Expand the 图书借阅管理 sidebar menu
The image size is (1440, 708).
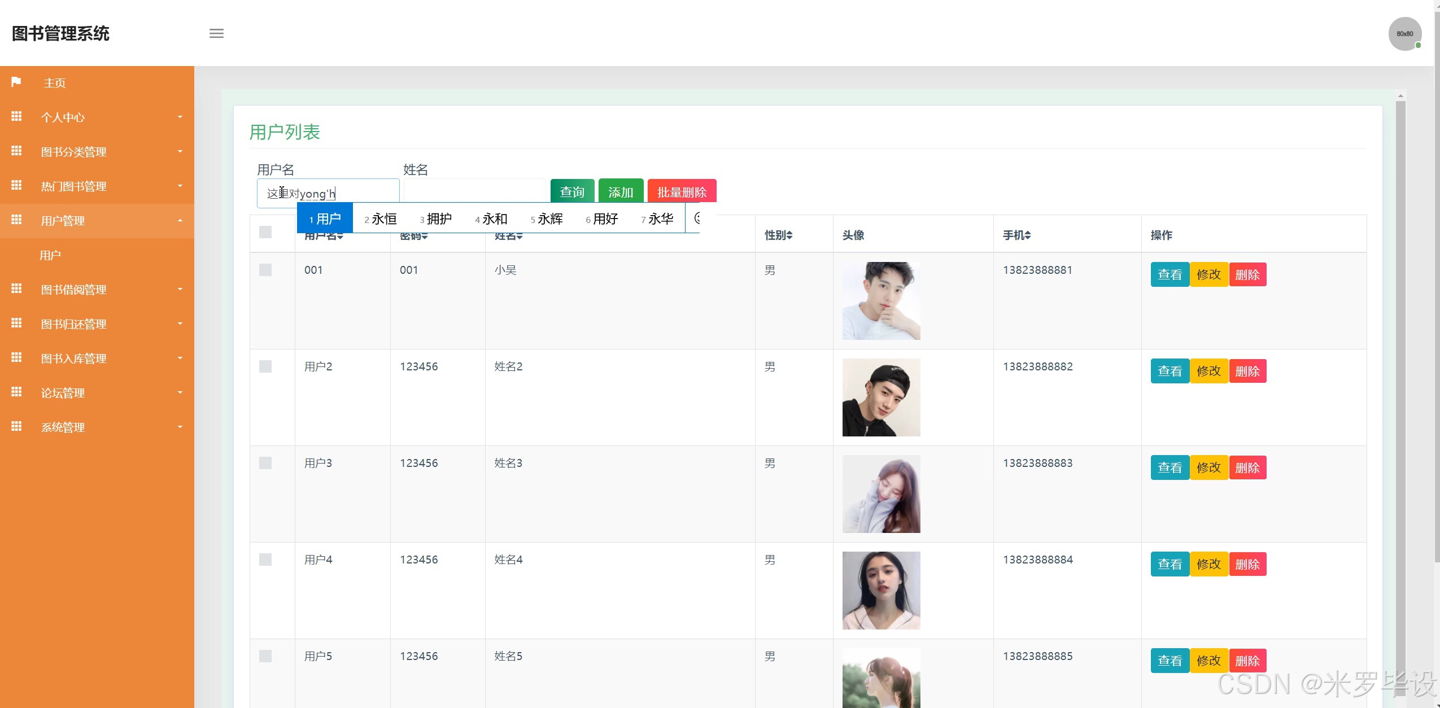[73, 290]
